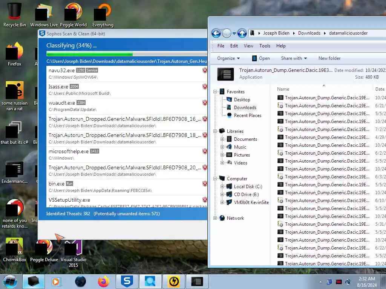Viewport: 386px width, 289px height.
Task: Open the Help menu in Explorer
Action: click(x=281, y=46)
